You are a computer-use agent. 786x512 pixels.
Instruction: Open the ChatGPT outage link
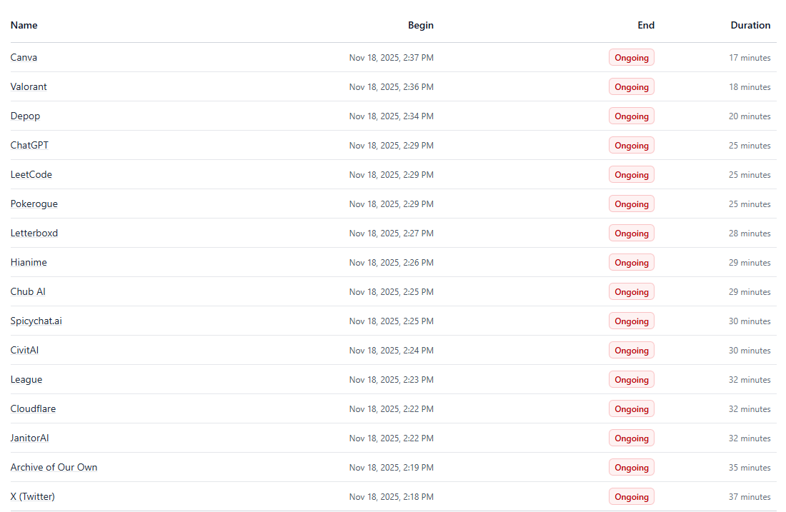29,145
